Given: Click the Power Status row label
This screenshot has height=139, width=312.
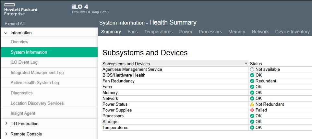Looking at the screenshot, I should point(115,104).
